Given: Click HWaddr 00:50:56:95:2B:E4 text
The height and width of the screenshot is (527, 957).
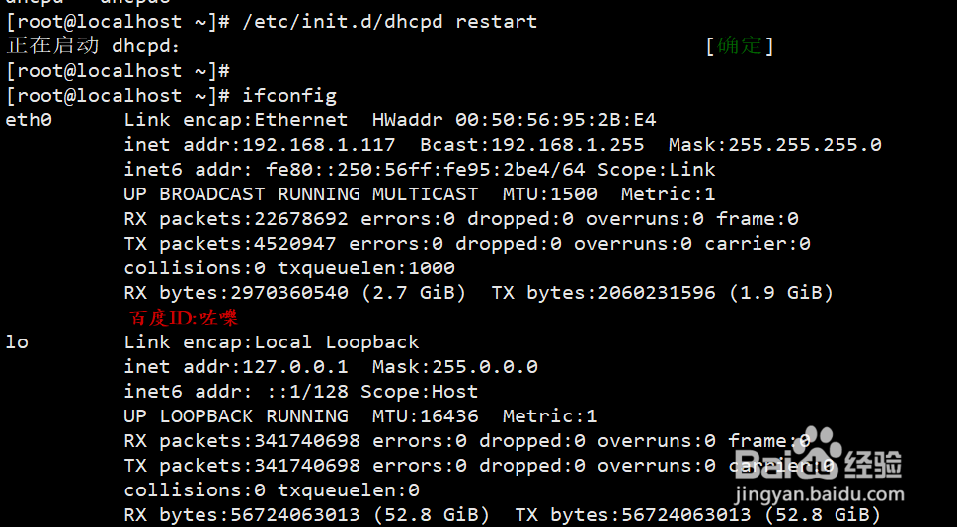Looking at the screenshot, I should coord(514,120).
